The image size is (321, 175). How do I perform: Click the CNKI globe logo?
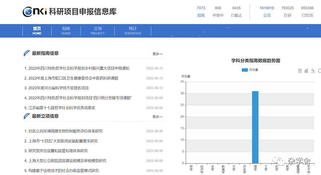pos(28,12)
